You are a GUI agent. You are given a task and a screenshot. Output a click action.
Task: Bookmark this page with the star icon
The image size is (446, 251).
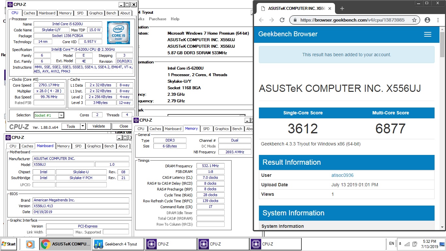tap(414, 20)
